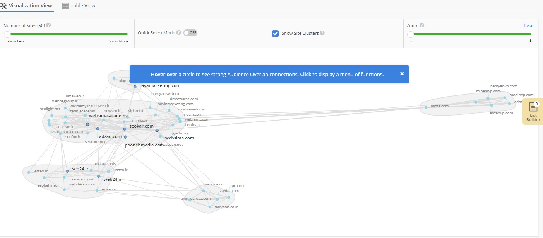Viewport: 543px width, 238px height.
Task: Click the limaweb.ir label
Action: pyautogui.click(x=75, y=96)
